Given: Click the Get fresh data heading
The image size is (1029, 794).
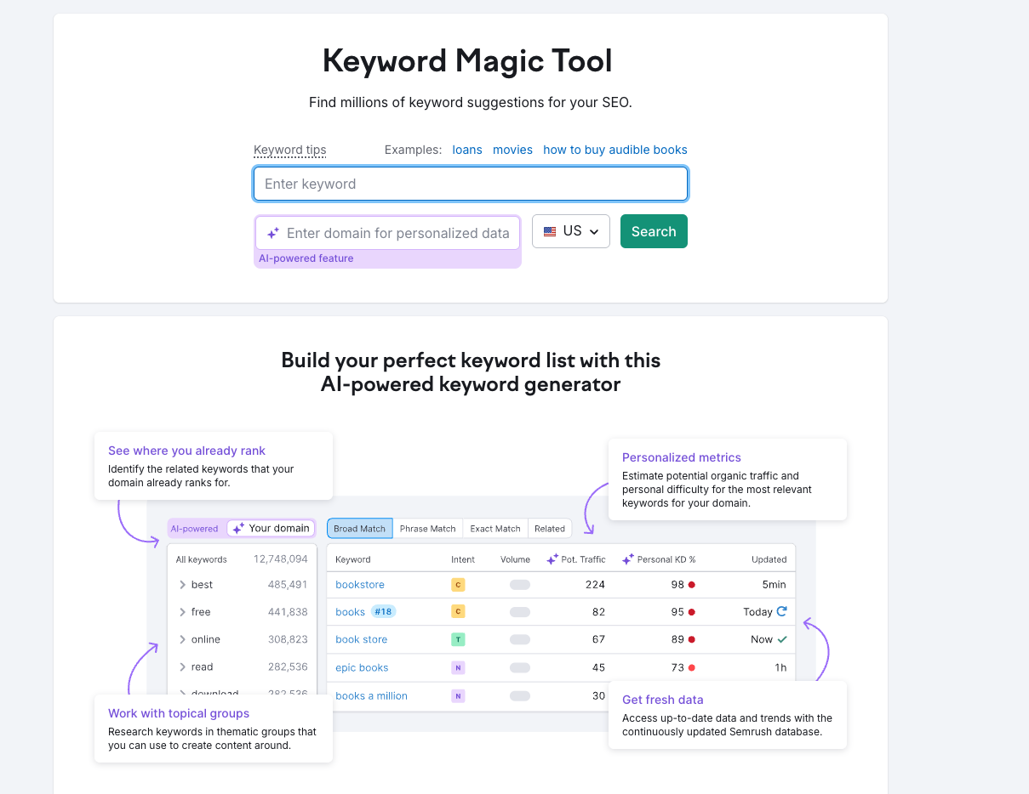Looking at the screenshot, I should click(663, 700).
